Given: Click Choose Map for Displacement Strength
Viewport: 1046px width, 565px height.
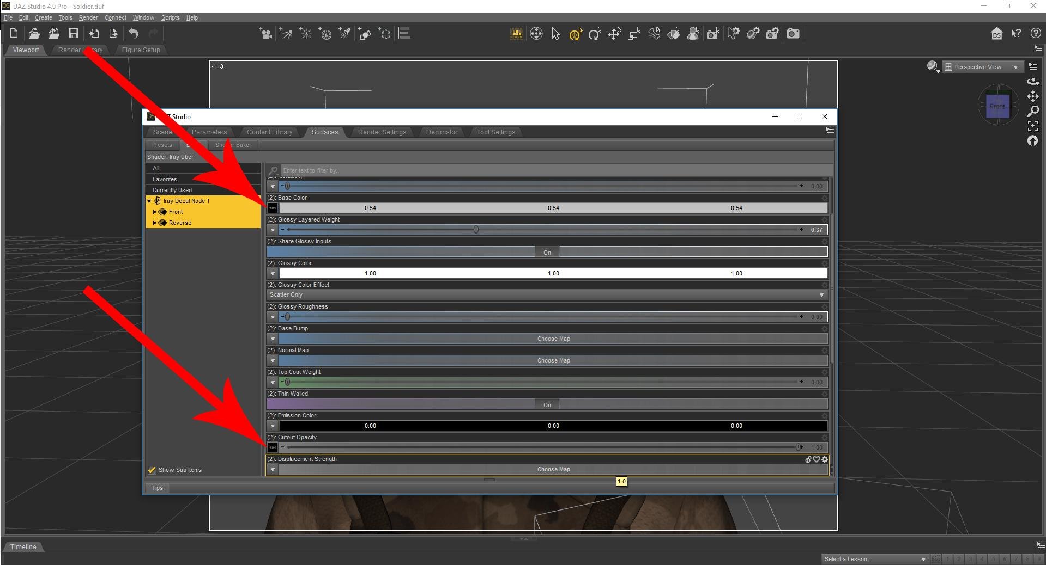Looking at the screenshot, I should coord(553,469).
